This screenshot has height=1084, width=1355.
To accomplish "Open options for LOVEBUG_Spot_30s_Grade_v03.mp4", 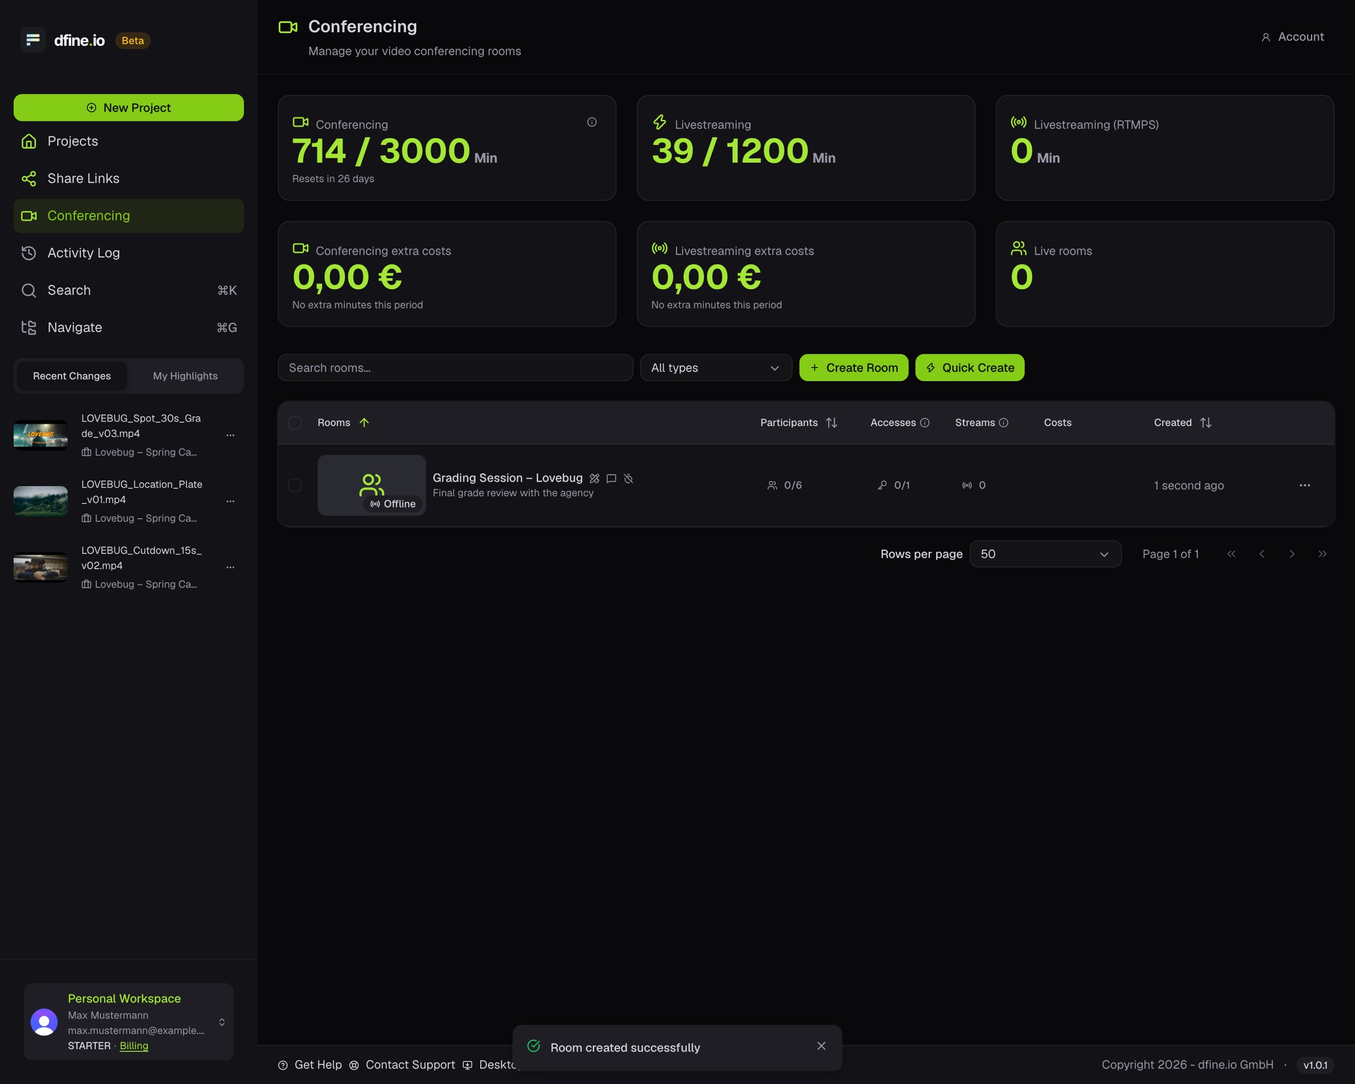I will tap(230, 435).
